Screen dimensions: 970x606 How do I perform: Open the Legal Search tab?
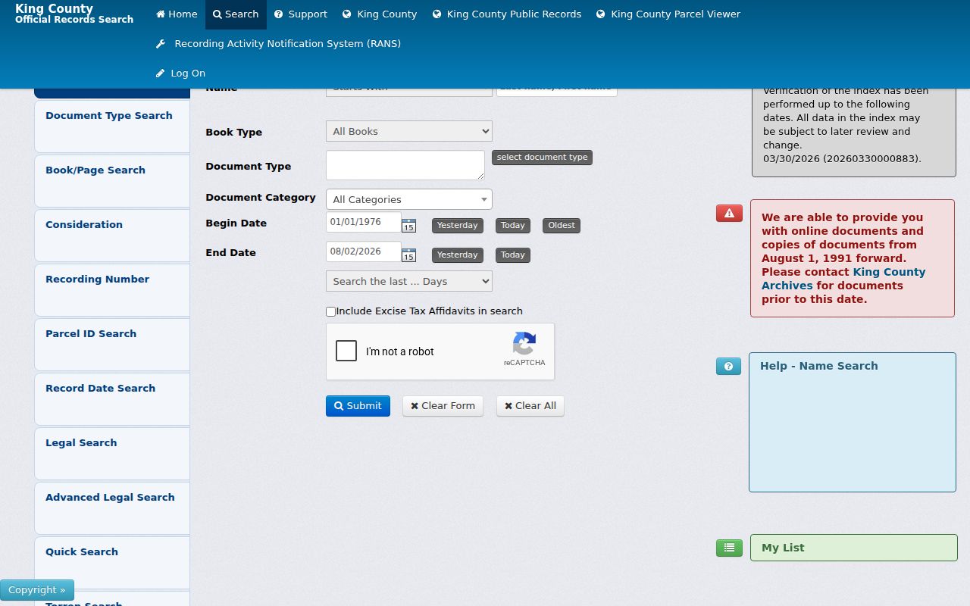(x=112, y=454)
